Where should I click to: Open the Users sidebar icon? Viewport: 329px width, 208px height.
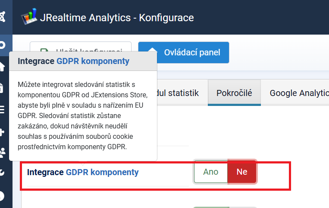point(3,152)
